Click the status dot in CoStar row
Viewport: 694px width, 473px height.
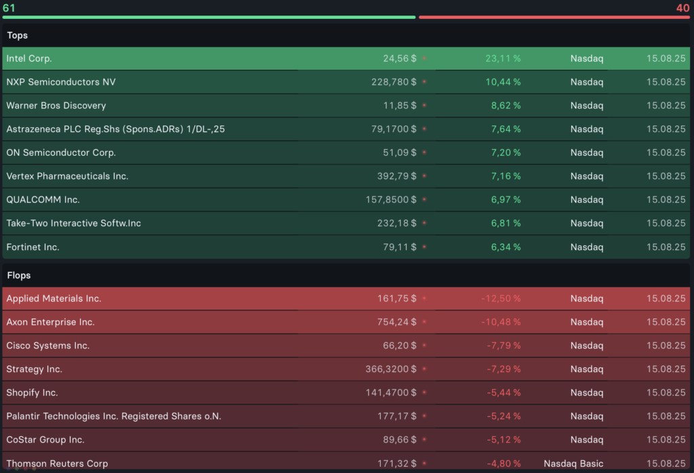[x=424, y=439]
